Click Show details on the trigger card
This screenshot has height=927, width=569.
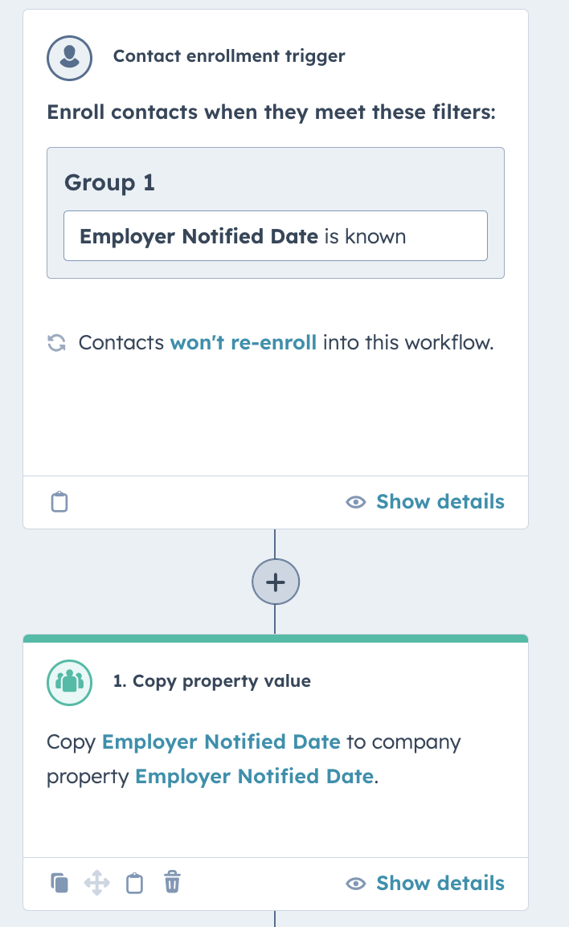(x=440, y=501)
